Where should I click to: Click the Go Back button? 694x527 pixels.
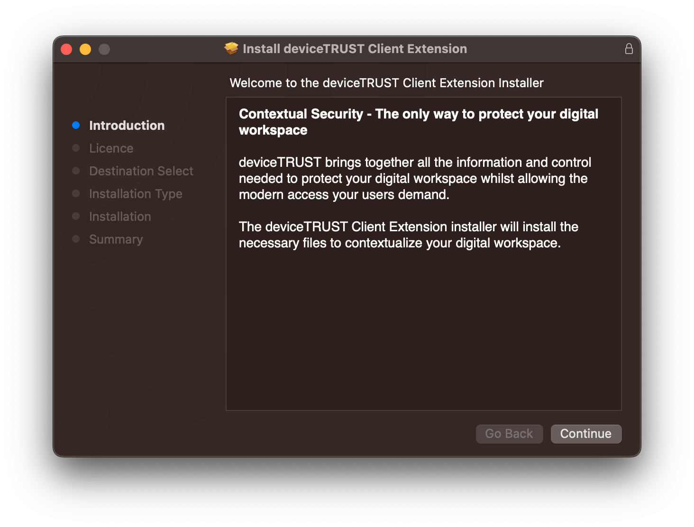tap(509, 434)
